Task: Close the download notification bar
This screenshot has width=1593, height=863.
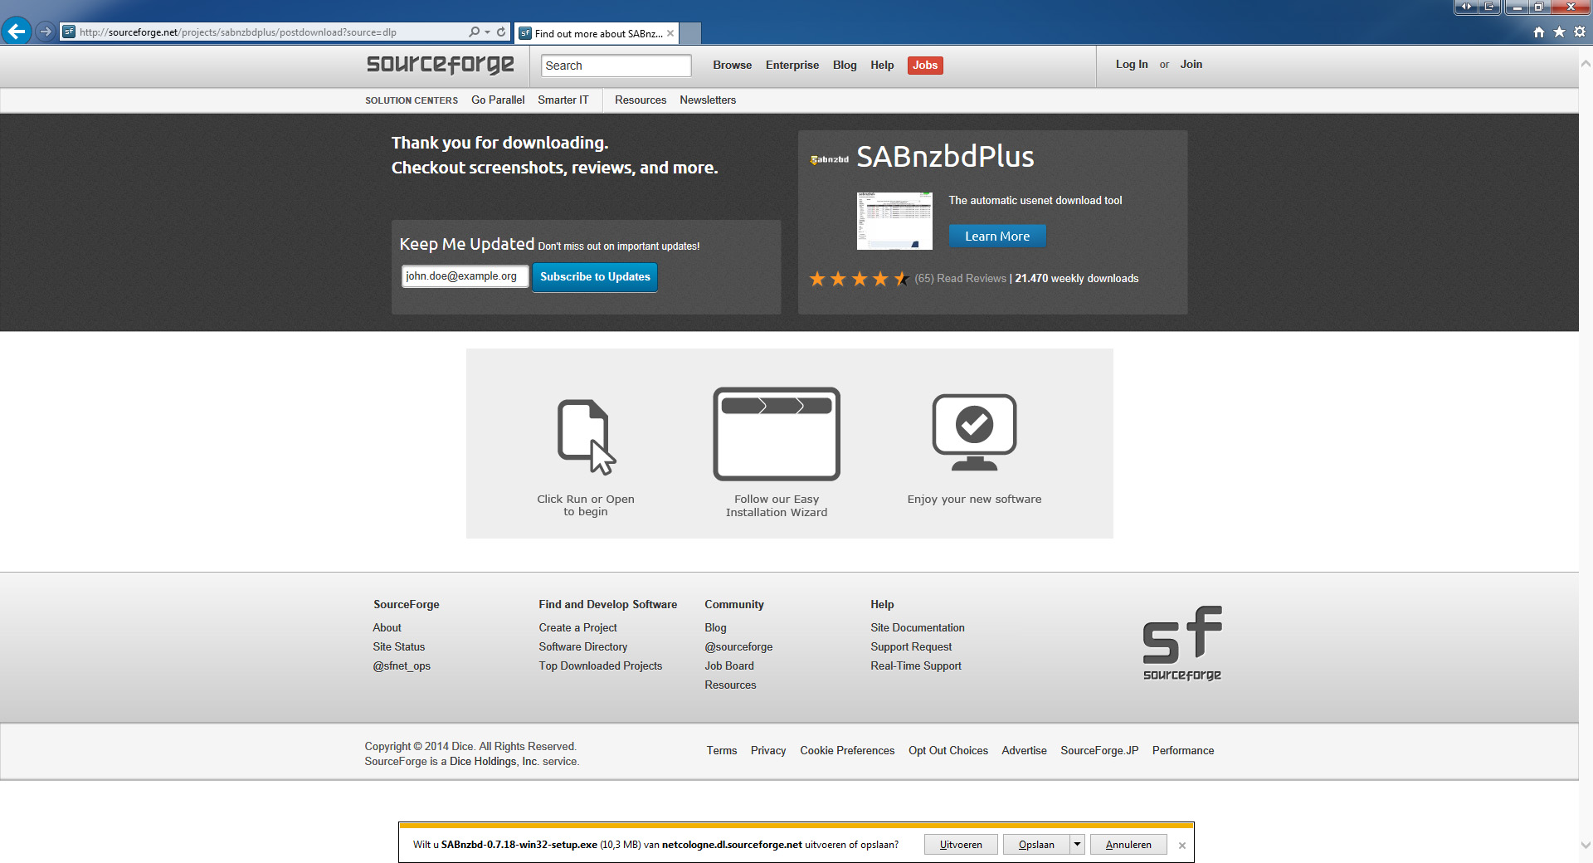Action: (x=1182, y=846)
